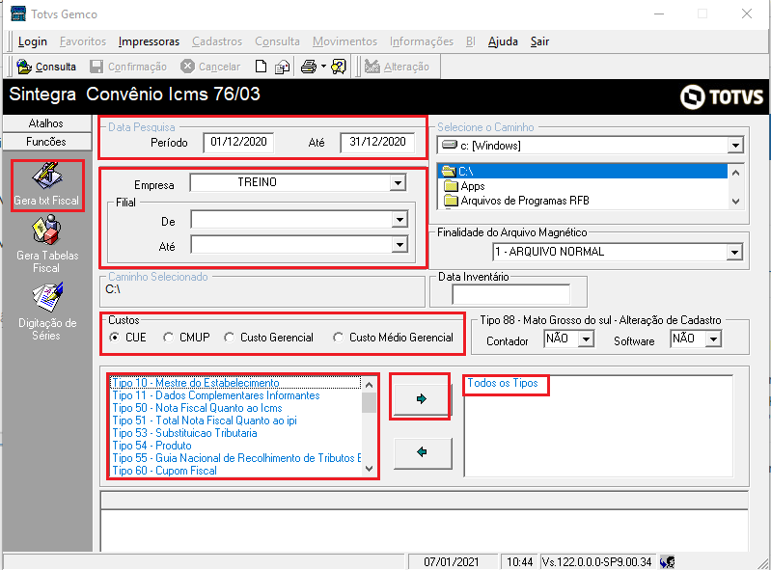Click the Totvs Gemco title bar app icon
This screenshot has height=570, width=771.
click(x=18, y=14)
